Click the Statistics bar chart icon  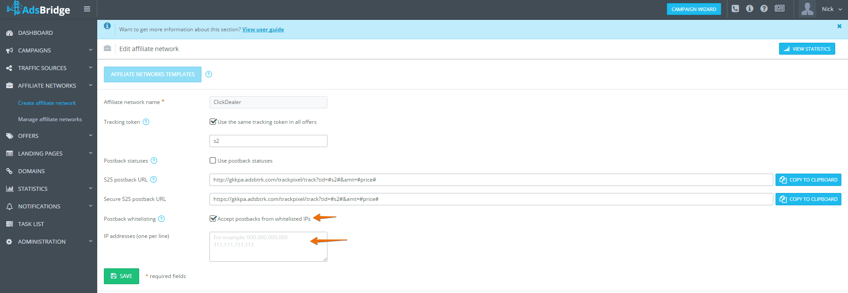(x=9, y=189)
